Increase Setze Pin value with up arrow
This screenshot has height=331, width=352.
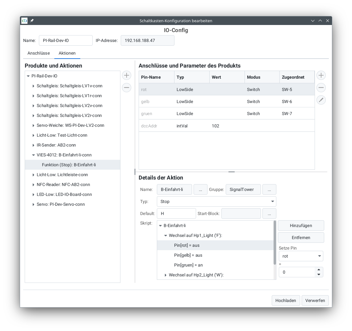coord(319,270)
